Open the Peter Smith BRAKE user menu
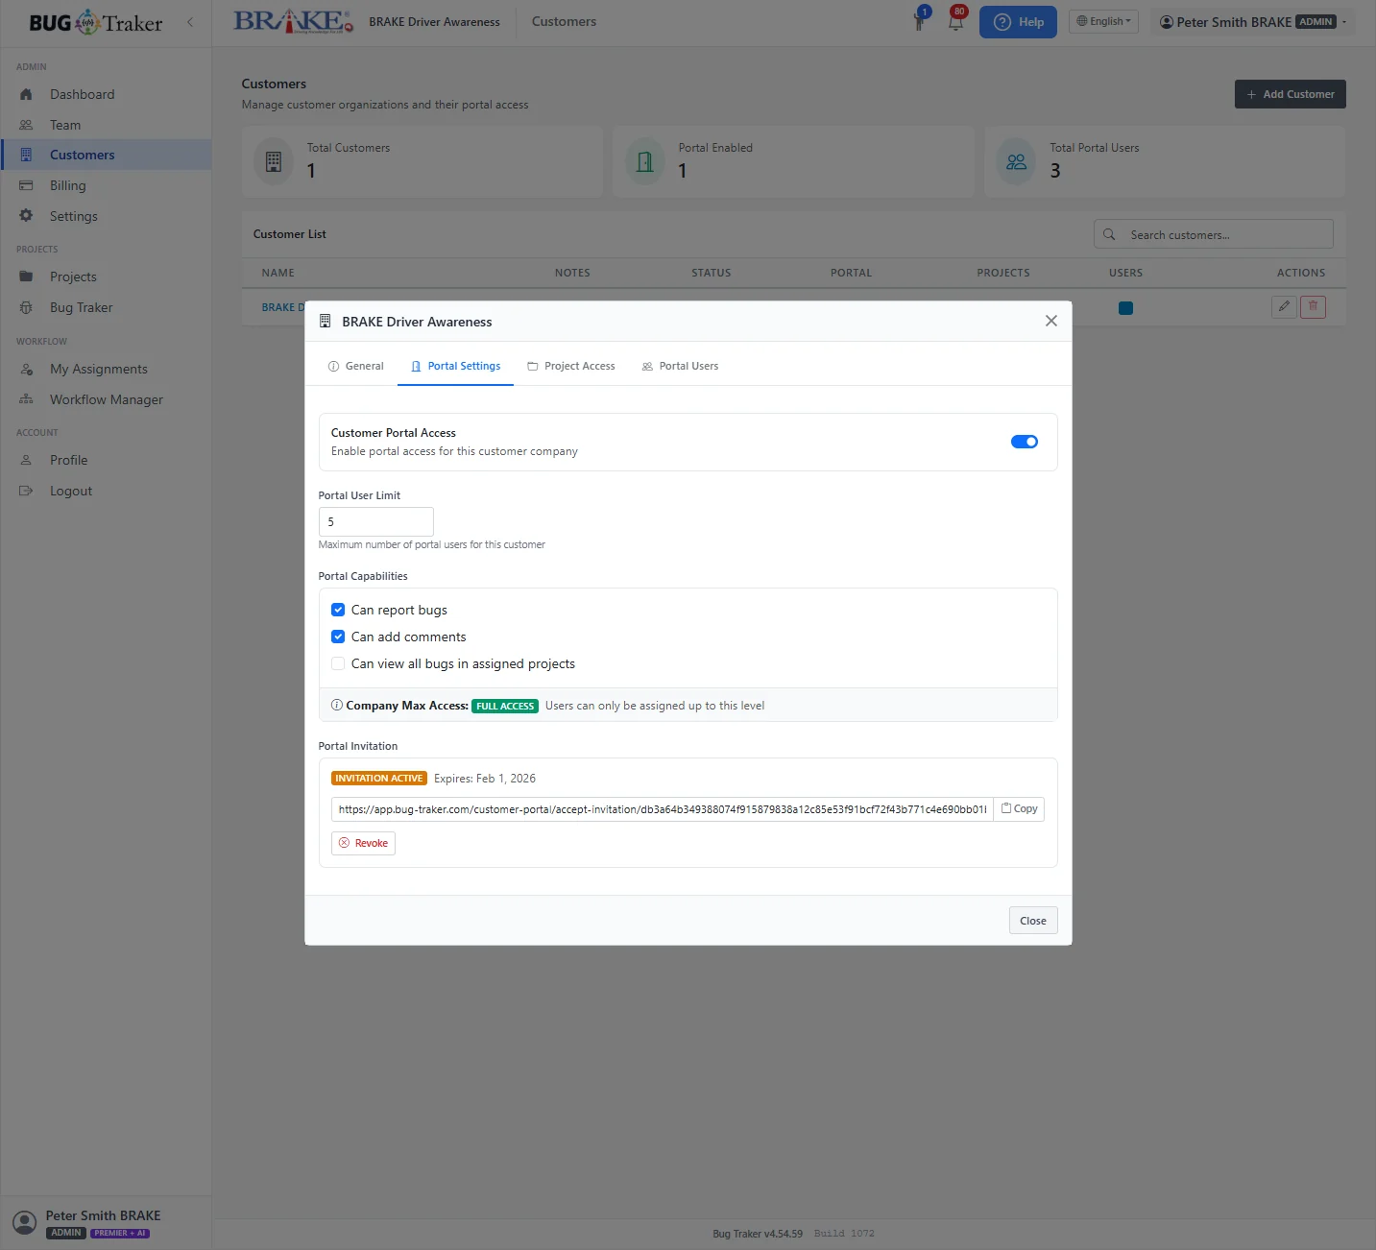 (x=1252, y=22)
